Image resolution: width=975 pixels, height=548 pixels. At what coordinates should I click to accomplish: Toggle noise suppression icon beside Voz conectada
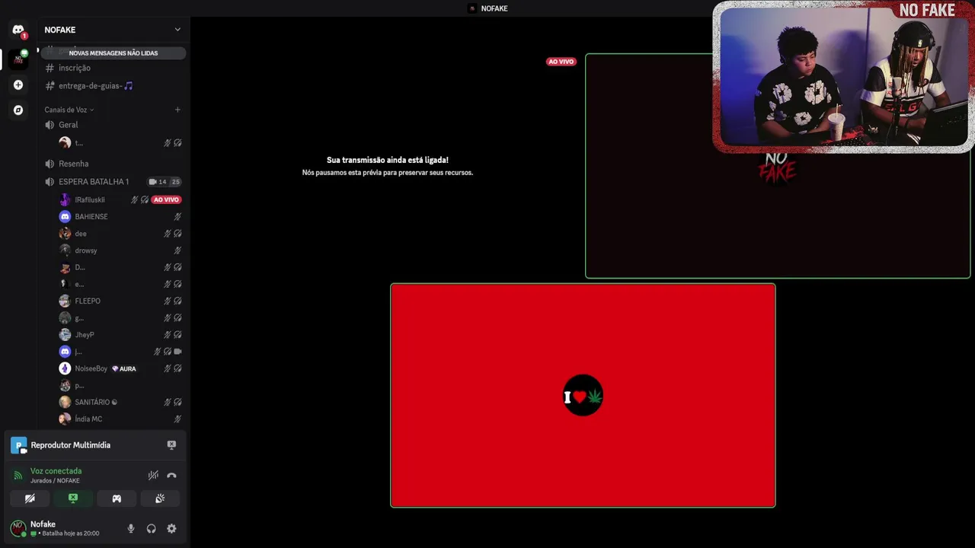coord(153,475)
